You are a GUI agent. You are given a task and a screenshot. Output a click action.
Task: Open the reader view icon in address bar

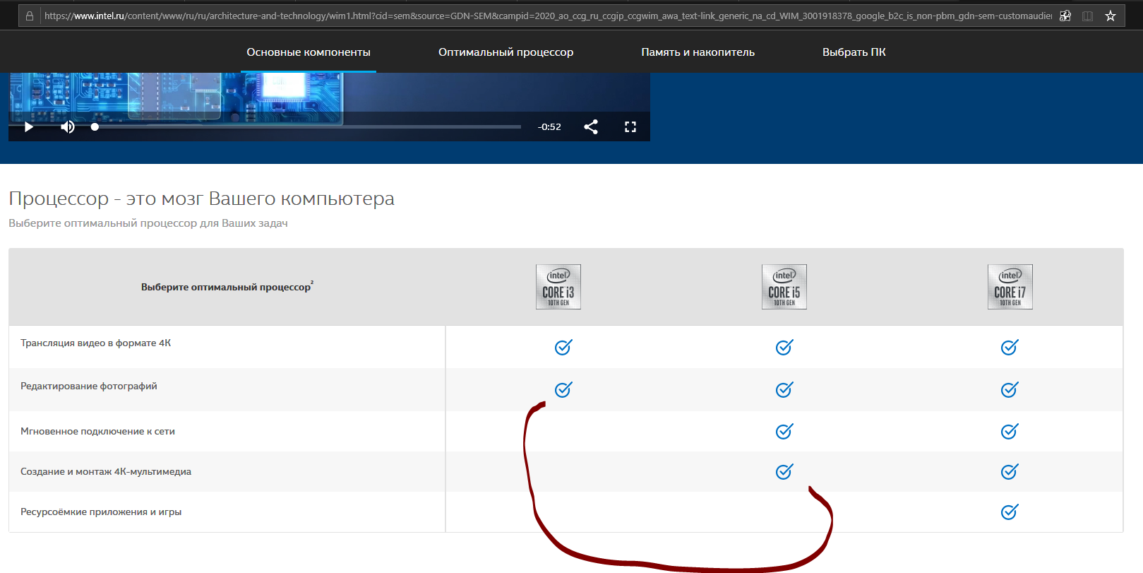tap(1088, 16)
